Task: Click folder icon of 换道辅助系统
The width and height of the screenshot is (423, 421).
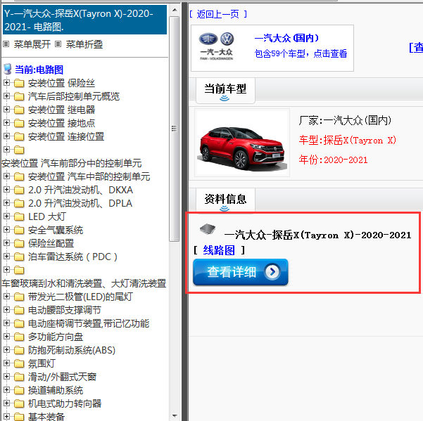Action: [19, 390]
